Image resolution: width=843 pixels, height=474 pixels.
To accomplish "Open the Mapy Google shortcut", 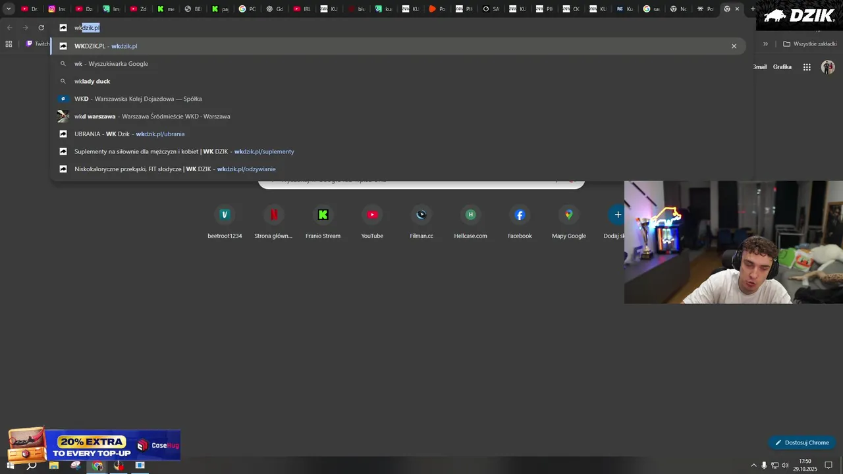I will (x=569, y=215).
